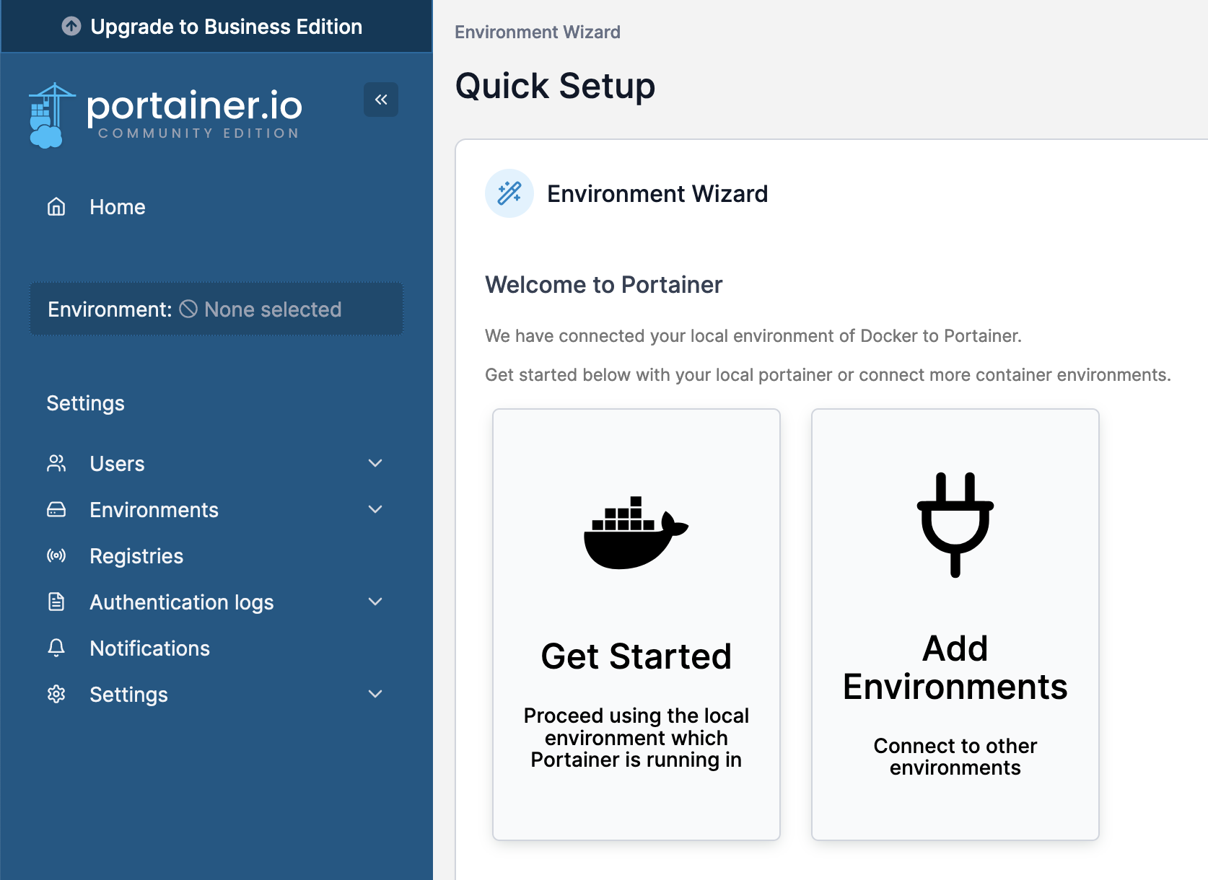Screen dimensions: 1208x880
Task: Click the magic wand wizard icon
Action: [509, 193]
